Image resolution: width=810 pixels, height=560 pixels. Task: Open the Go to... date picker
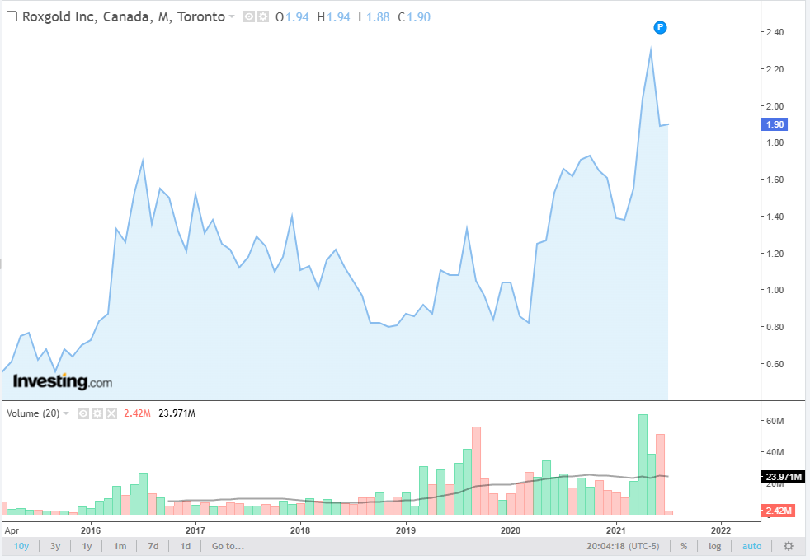(x=228, y=546)
